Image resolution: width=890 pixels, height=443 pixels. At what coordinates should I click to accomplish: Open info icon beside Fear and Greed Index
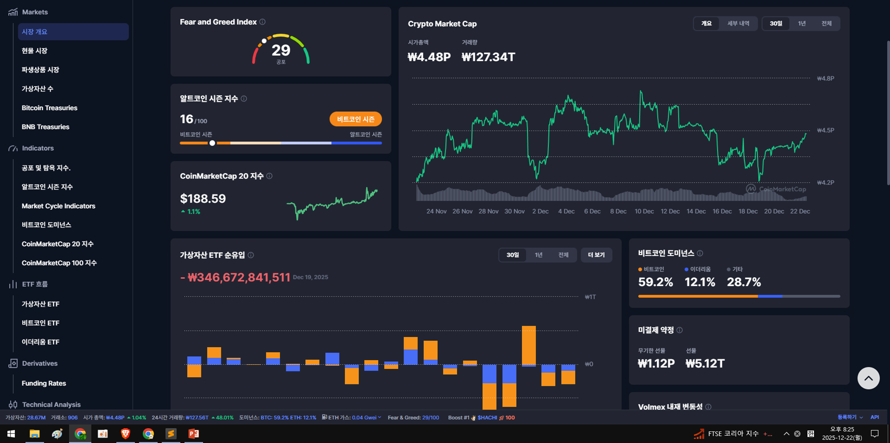[x=263, y=22]
